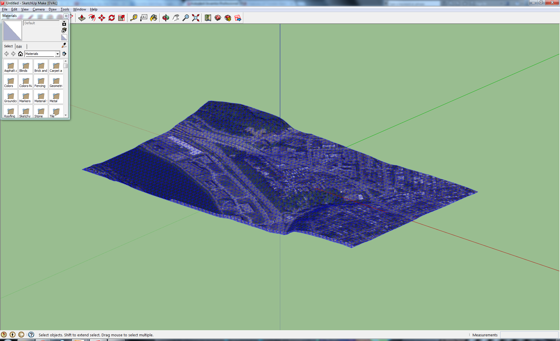Select the Push/Pull tool
This screenshot has height=341, width=560.
[82, 18]
